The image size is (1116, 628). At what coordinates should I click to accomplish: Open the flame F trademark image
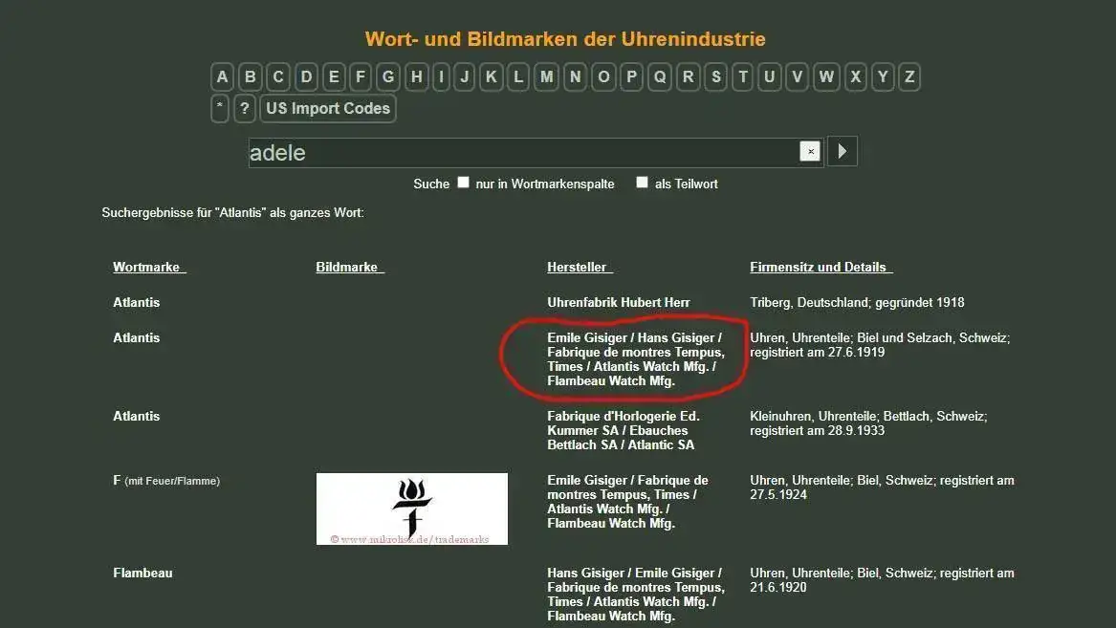(412, 509)
